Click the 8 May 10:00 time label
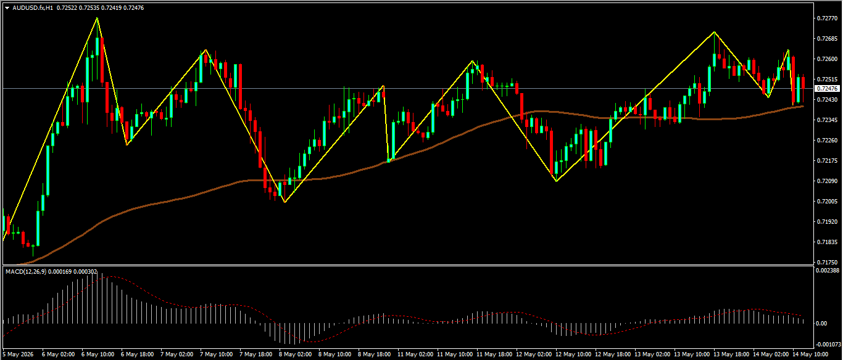 334,355
